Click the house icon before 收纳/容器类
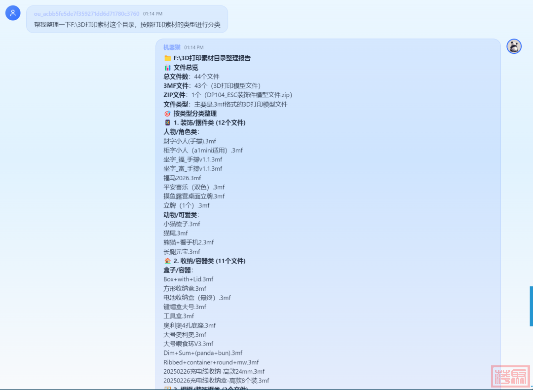Image resolution: width=533 pixels, height=390 pixels. 167,261
